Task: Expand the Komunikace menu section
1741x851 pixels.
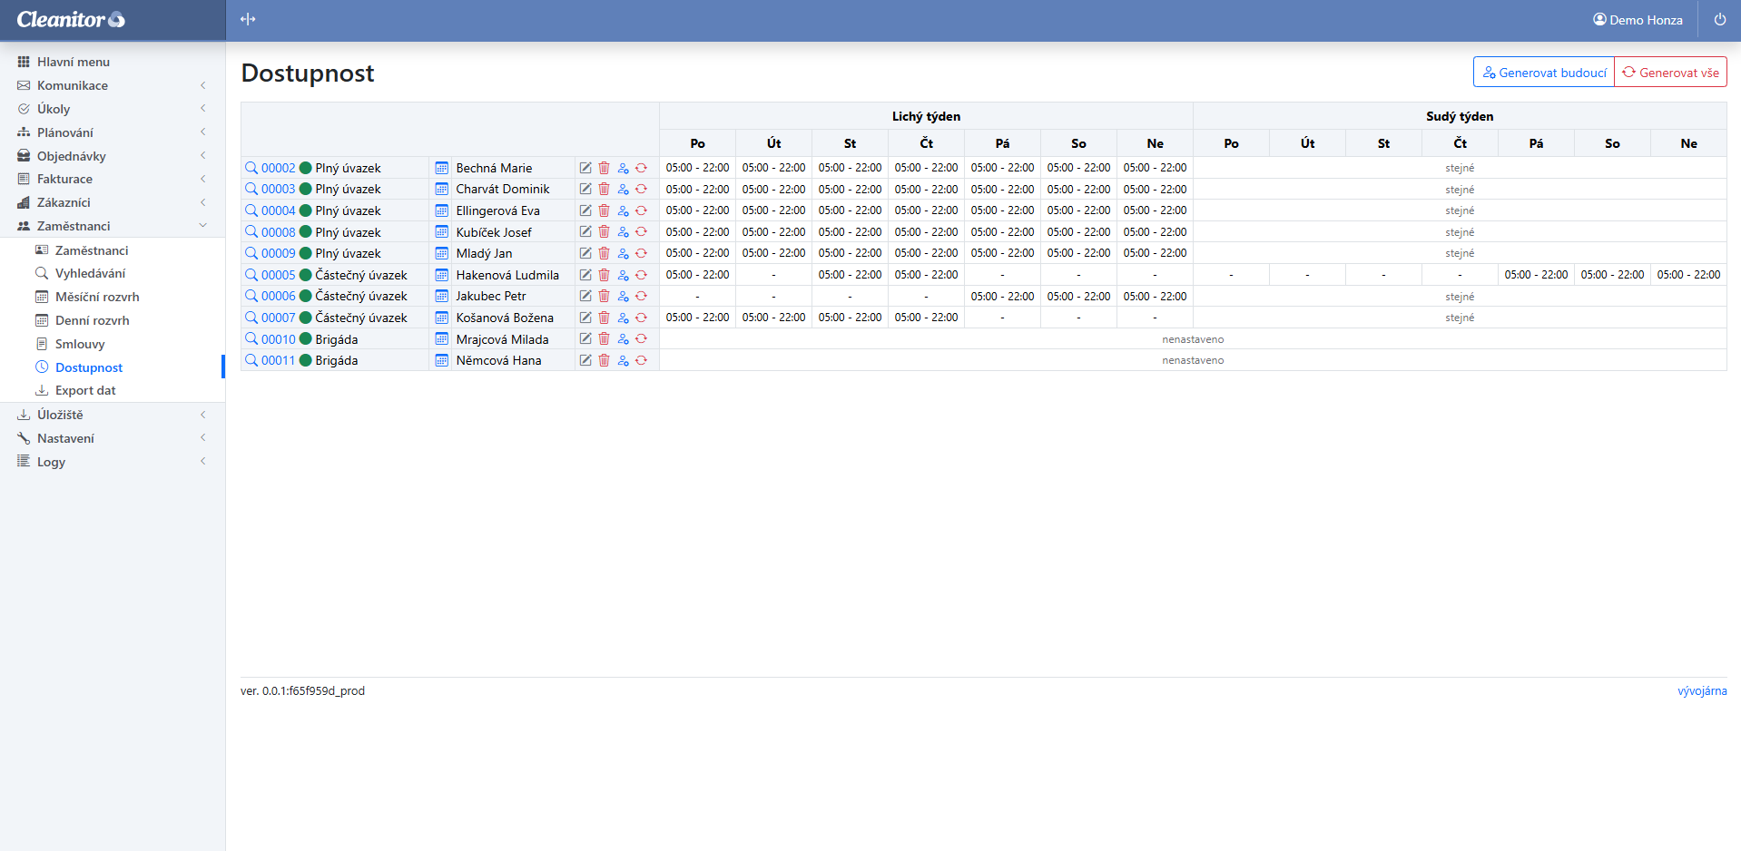Action: [x=73, y=85]
